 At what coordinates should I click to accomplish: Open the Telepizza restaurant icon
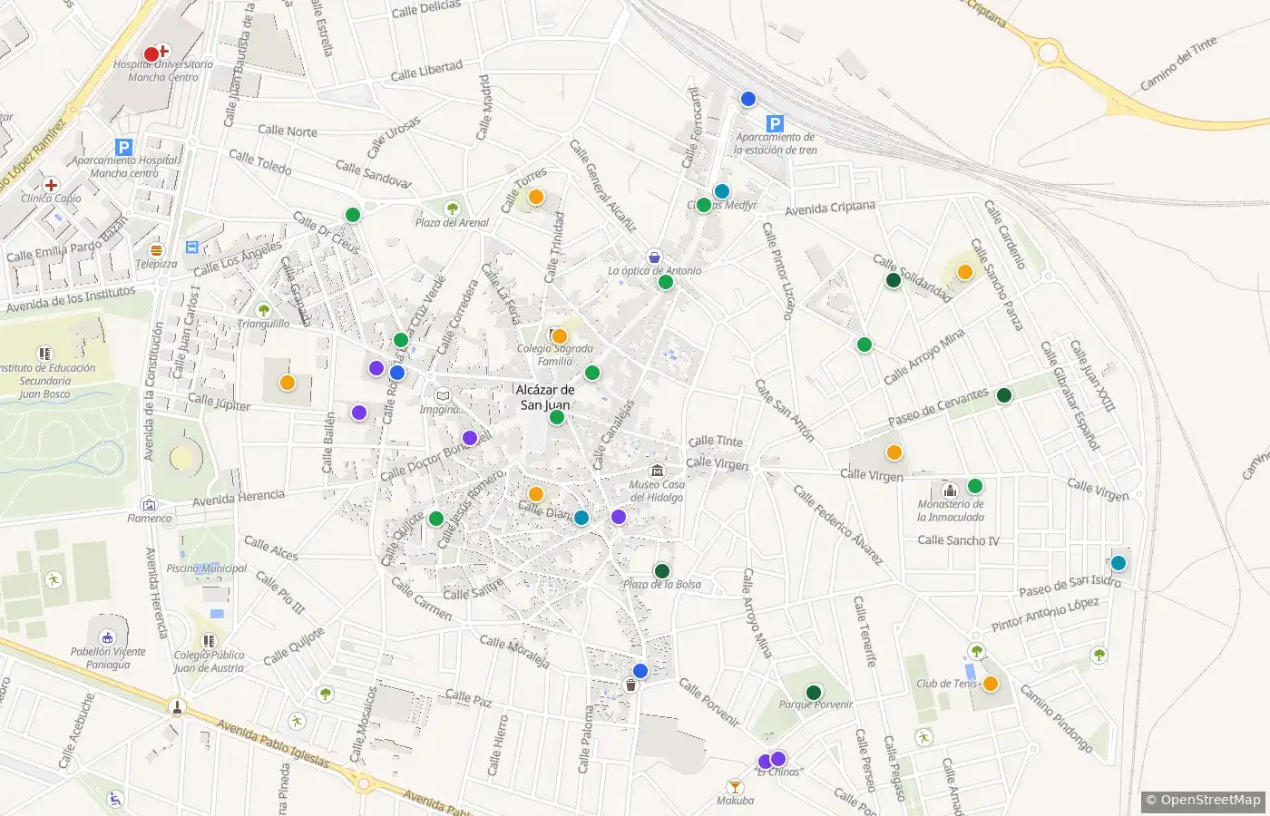[x=156, y=249]
